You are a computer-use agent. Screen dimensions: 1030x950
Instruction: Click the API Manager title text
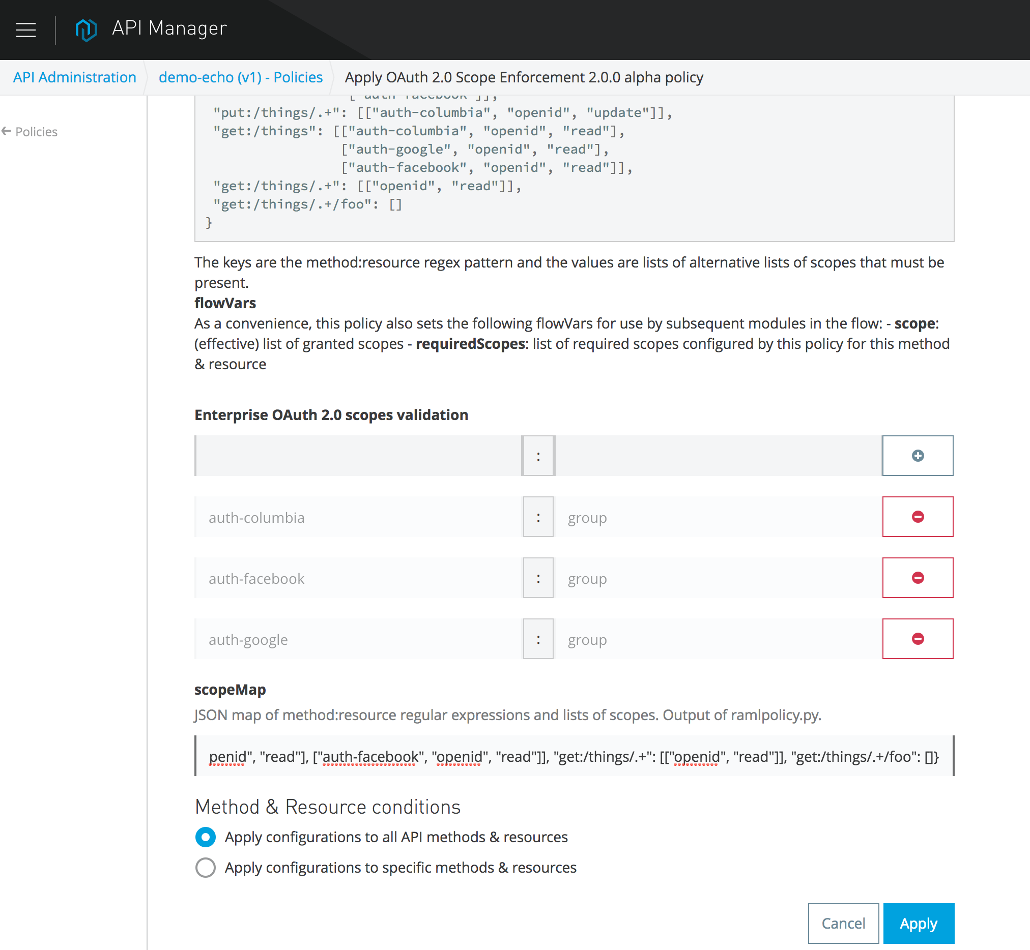click(169, 28)
